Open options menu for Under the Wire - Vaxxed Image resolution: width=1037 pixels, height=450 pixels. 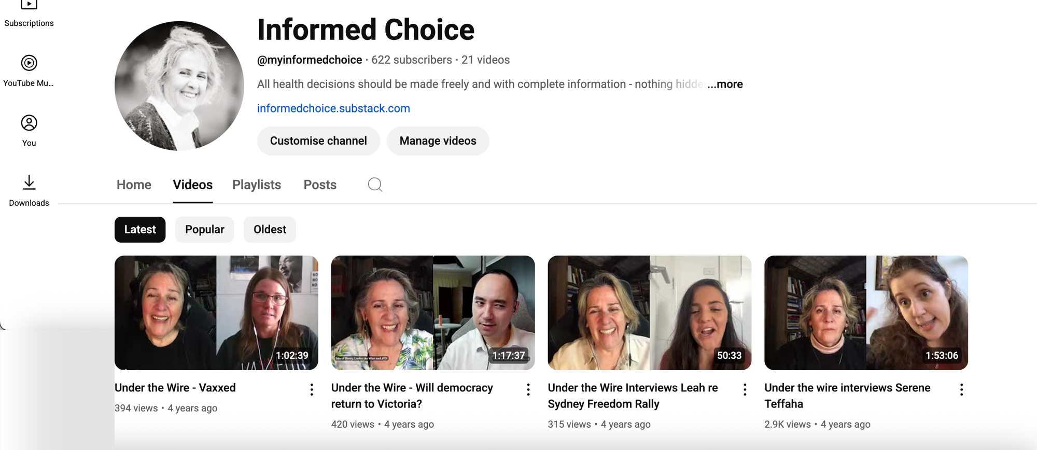click(312, 390)
